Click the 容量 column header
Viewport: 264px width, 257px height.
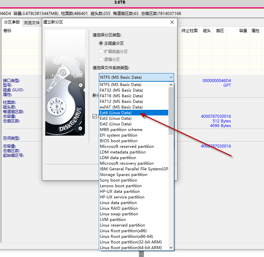(x=243, y=31)
